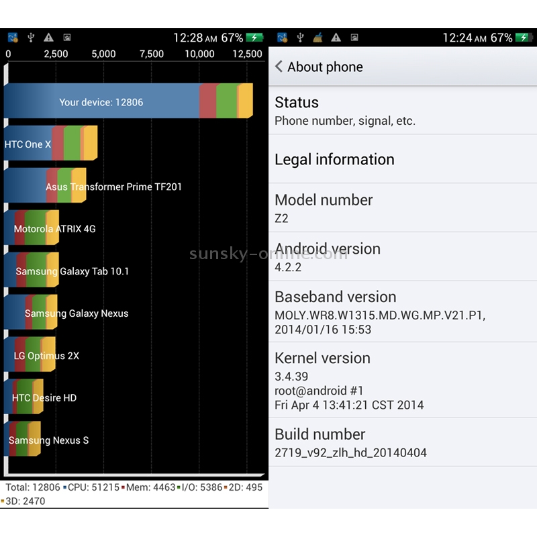Tap the MOLY.WR8.W1315.MD.WG.MP.V21.P1 baseband value
This screenshot has width=537, height=537.
click(380, 315)
